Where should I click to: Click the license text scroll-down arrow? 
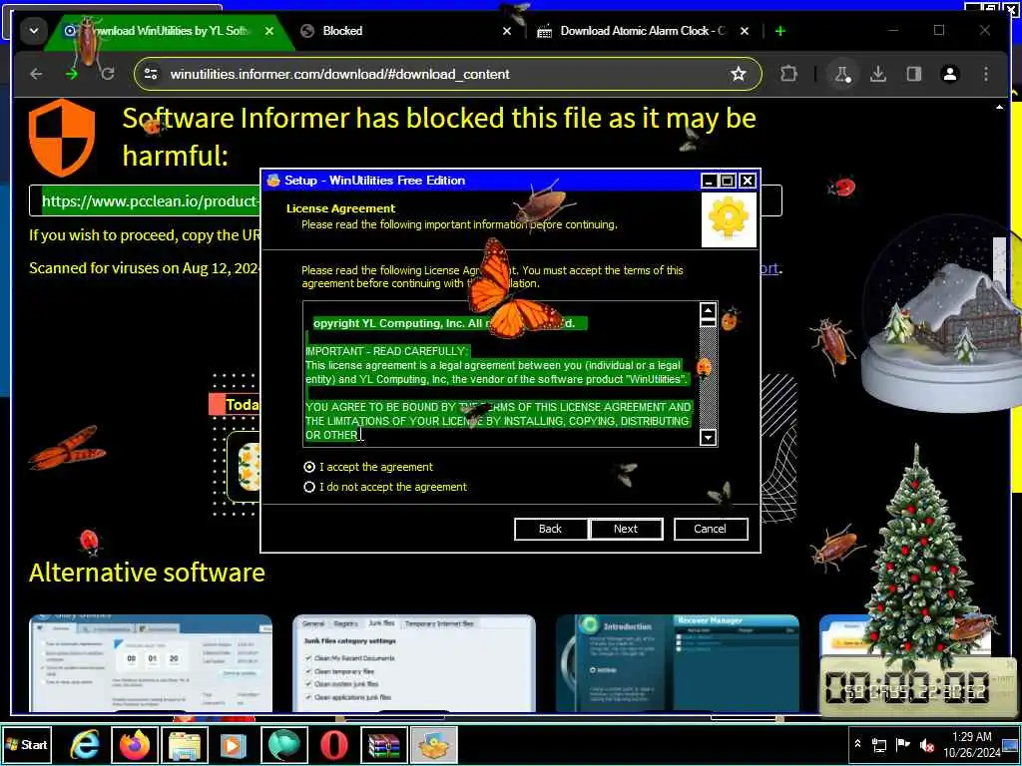coord(708,437)
